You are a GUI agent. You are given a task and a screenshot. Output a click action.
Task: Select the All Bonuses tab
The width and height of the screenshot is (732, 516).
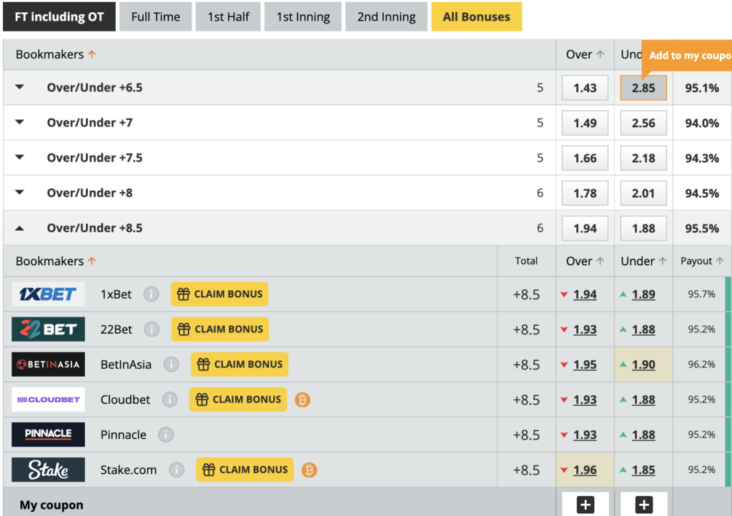[476, 17]
